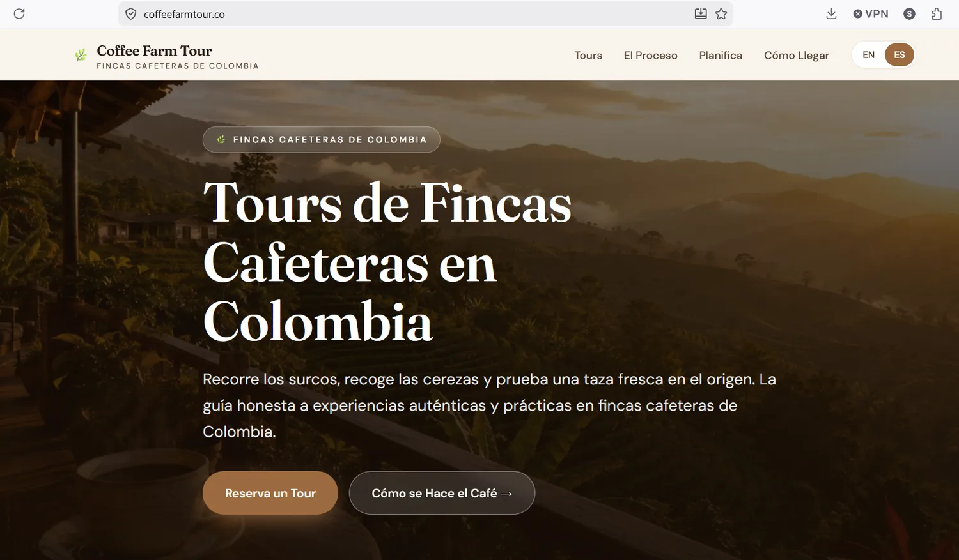Switch language to EN

pos(868,55)
